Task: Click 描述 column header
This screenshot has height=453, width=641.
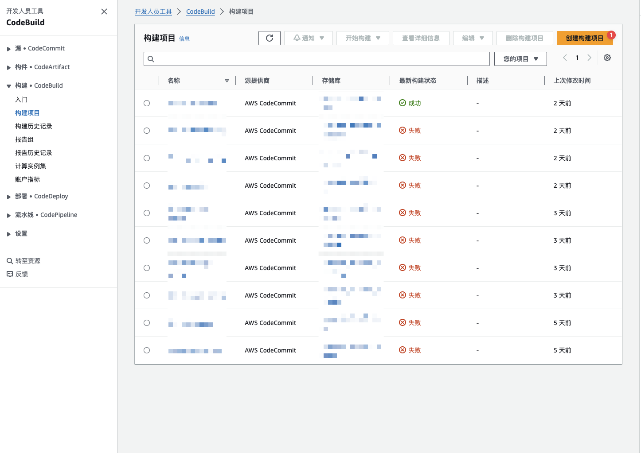Action: click(x=482, y=81)
